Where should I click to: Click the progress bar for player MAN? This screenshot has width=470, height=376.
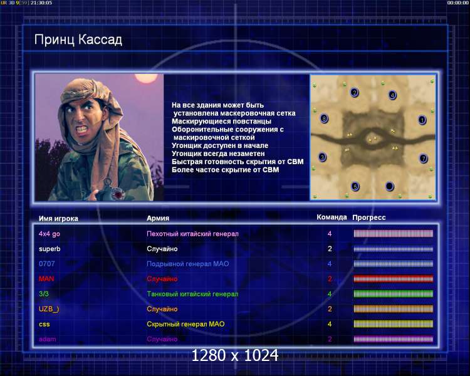tap(393, 279)
